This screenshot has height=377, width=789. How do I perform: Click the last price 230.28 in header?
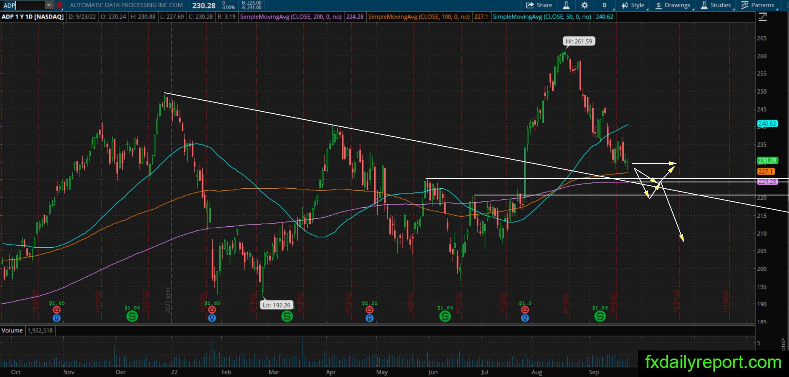(204, 5)
